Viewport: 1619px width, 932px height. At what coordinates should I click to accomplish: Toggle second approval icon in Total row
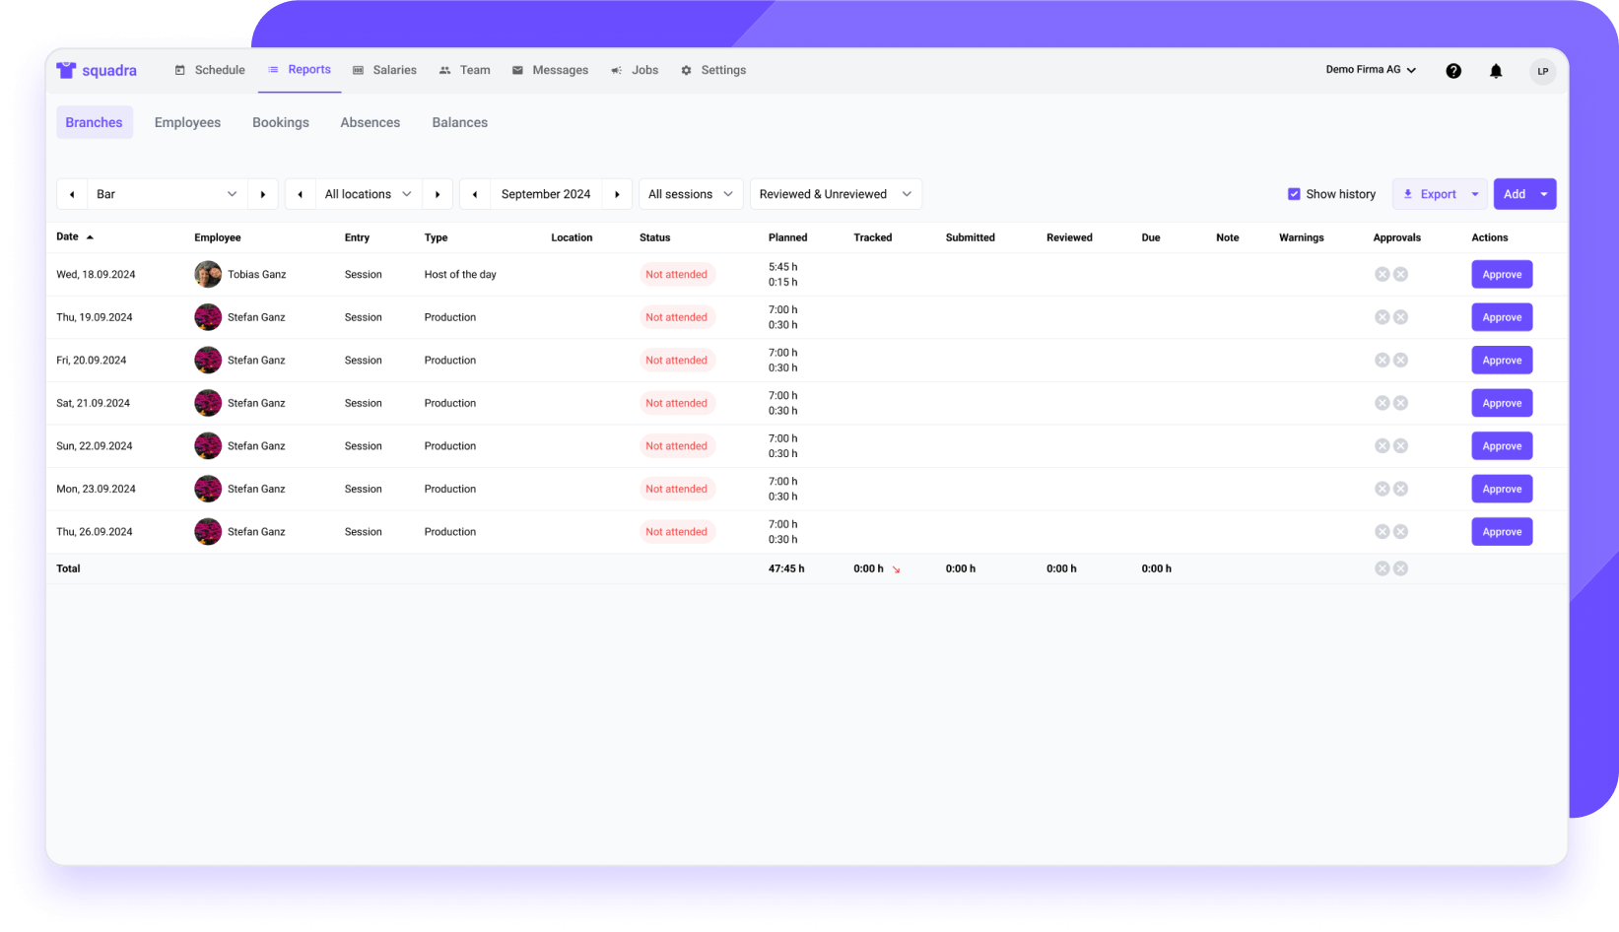[x=1400, y=568]
